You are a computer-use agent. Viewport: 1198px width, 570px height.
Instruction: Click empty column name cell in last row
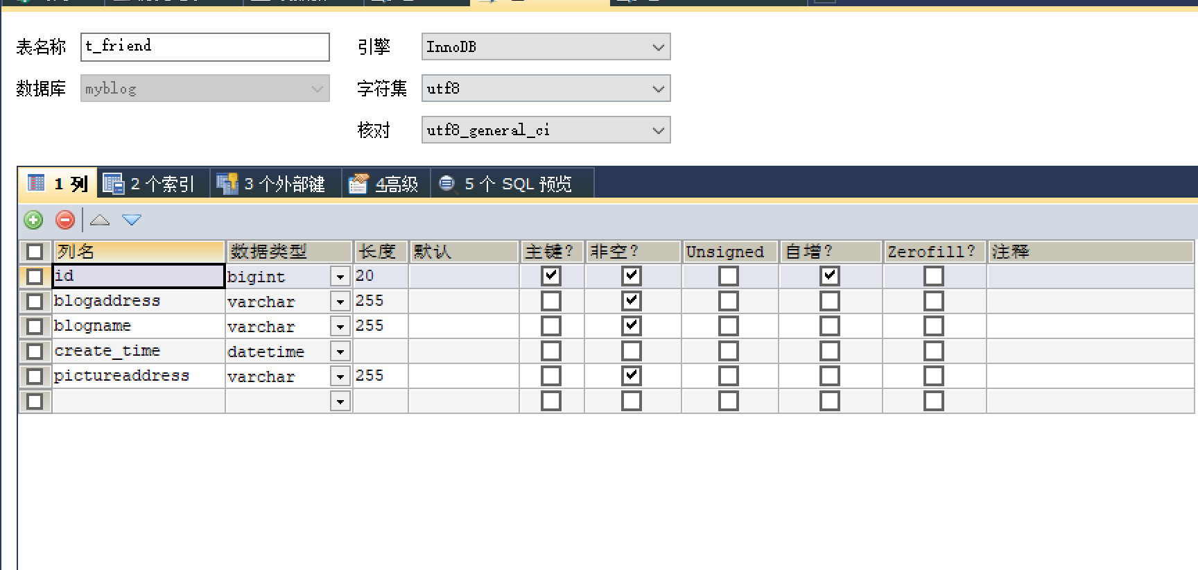tap(139, 401)
